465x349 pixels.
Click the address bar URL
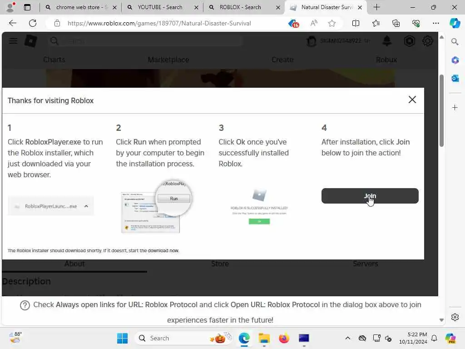coord(159,23)
